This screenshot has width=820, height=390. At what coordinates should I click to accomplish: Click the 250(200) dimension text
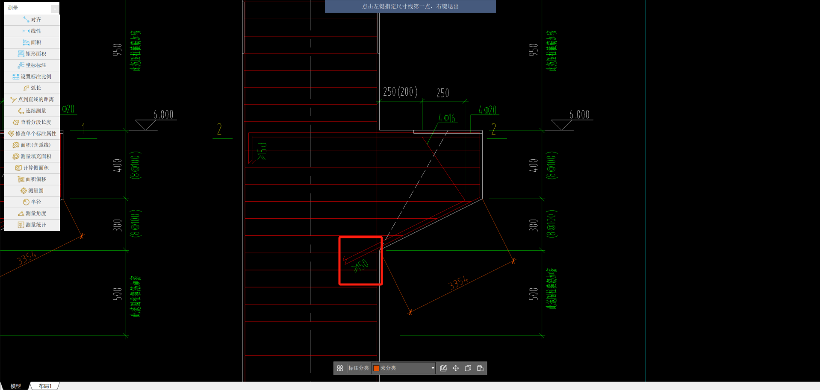tap(400, 92)
